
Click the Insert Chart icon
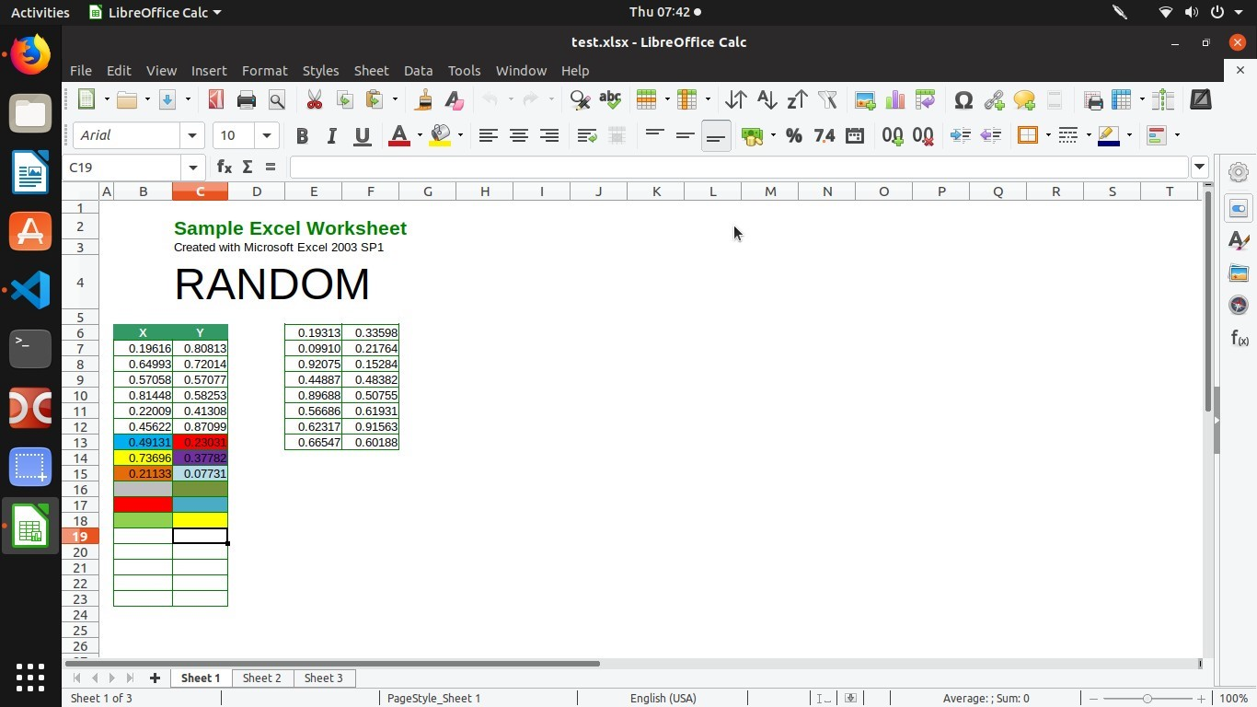tap(894, 99)
